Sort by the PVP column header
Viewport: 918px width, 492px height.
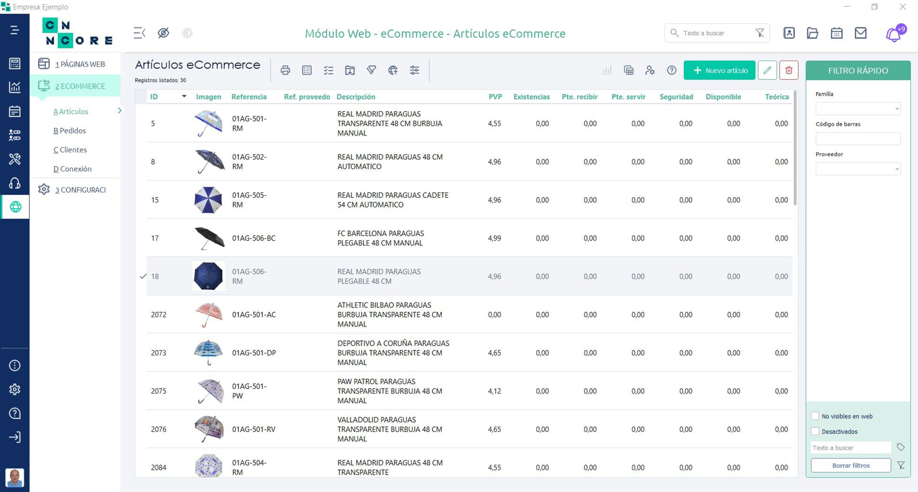point(495,97)
